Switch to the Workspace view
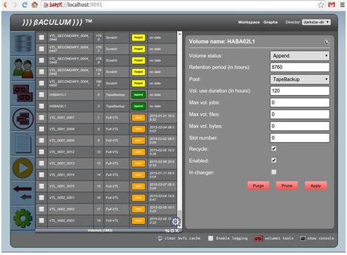The width and height of the screenshot is (347, 255). pos(249,22)
